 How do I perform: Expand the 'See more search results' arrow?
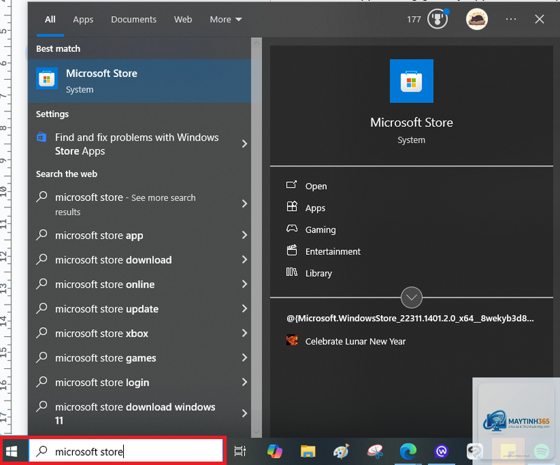(x=244, y=204)
